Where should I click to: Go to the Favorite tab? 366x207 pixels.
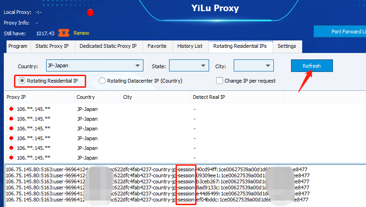(157, 46)
